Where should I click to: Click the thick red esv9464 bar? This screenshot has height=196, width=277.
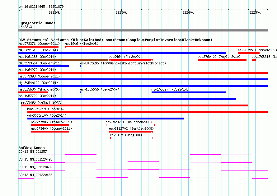pyautogui.click(x=131, y=60)
